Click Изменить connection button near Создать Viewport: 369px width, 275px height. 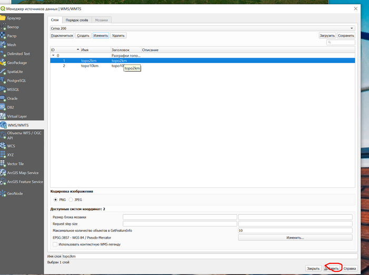[101, 35]
